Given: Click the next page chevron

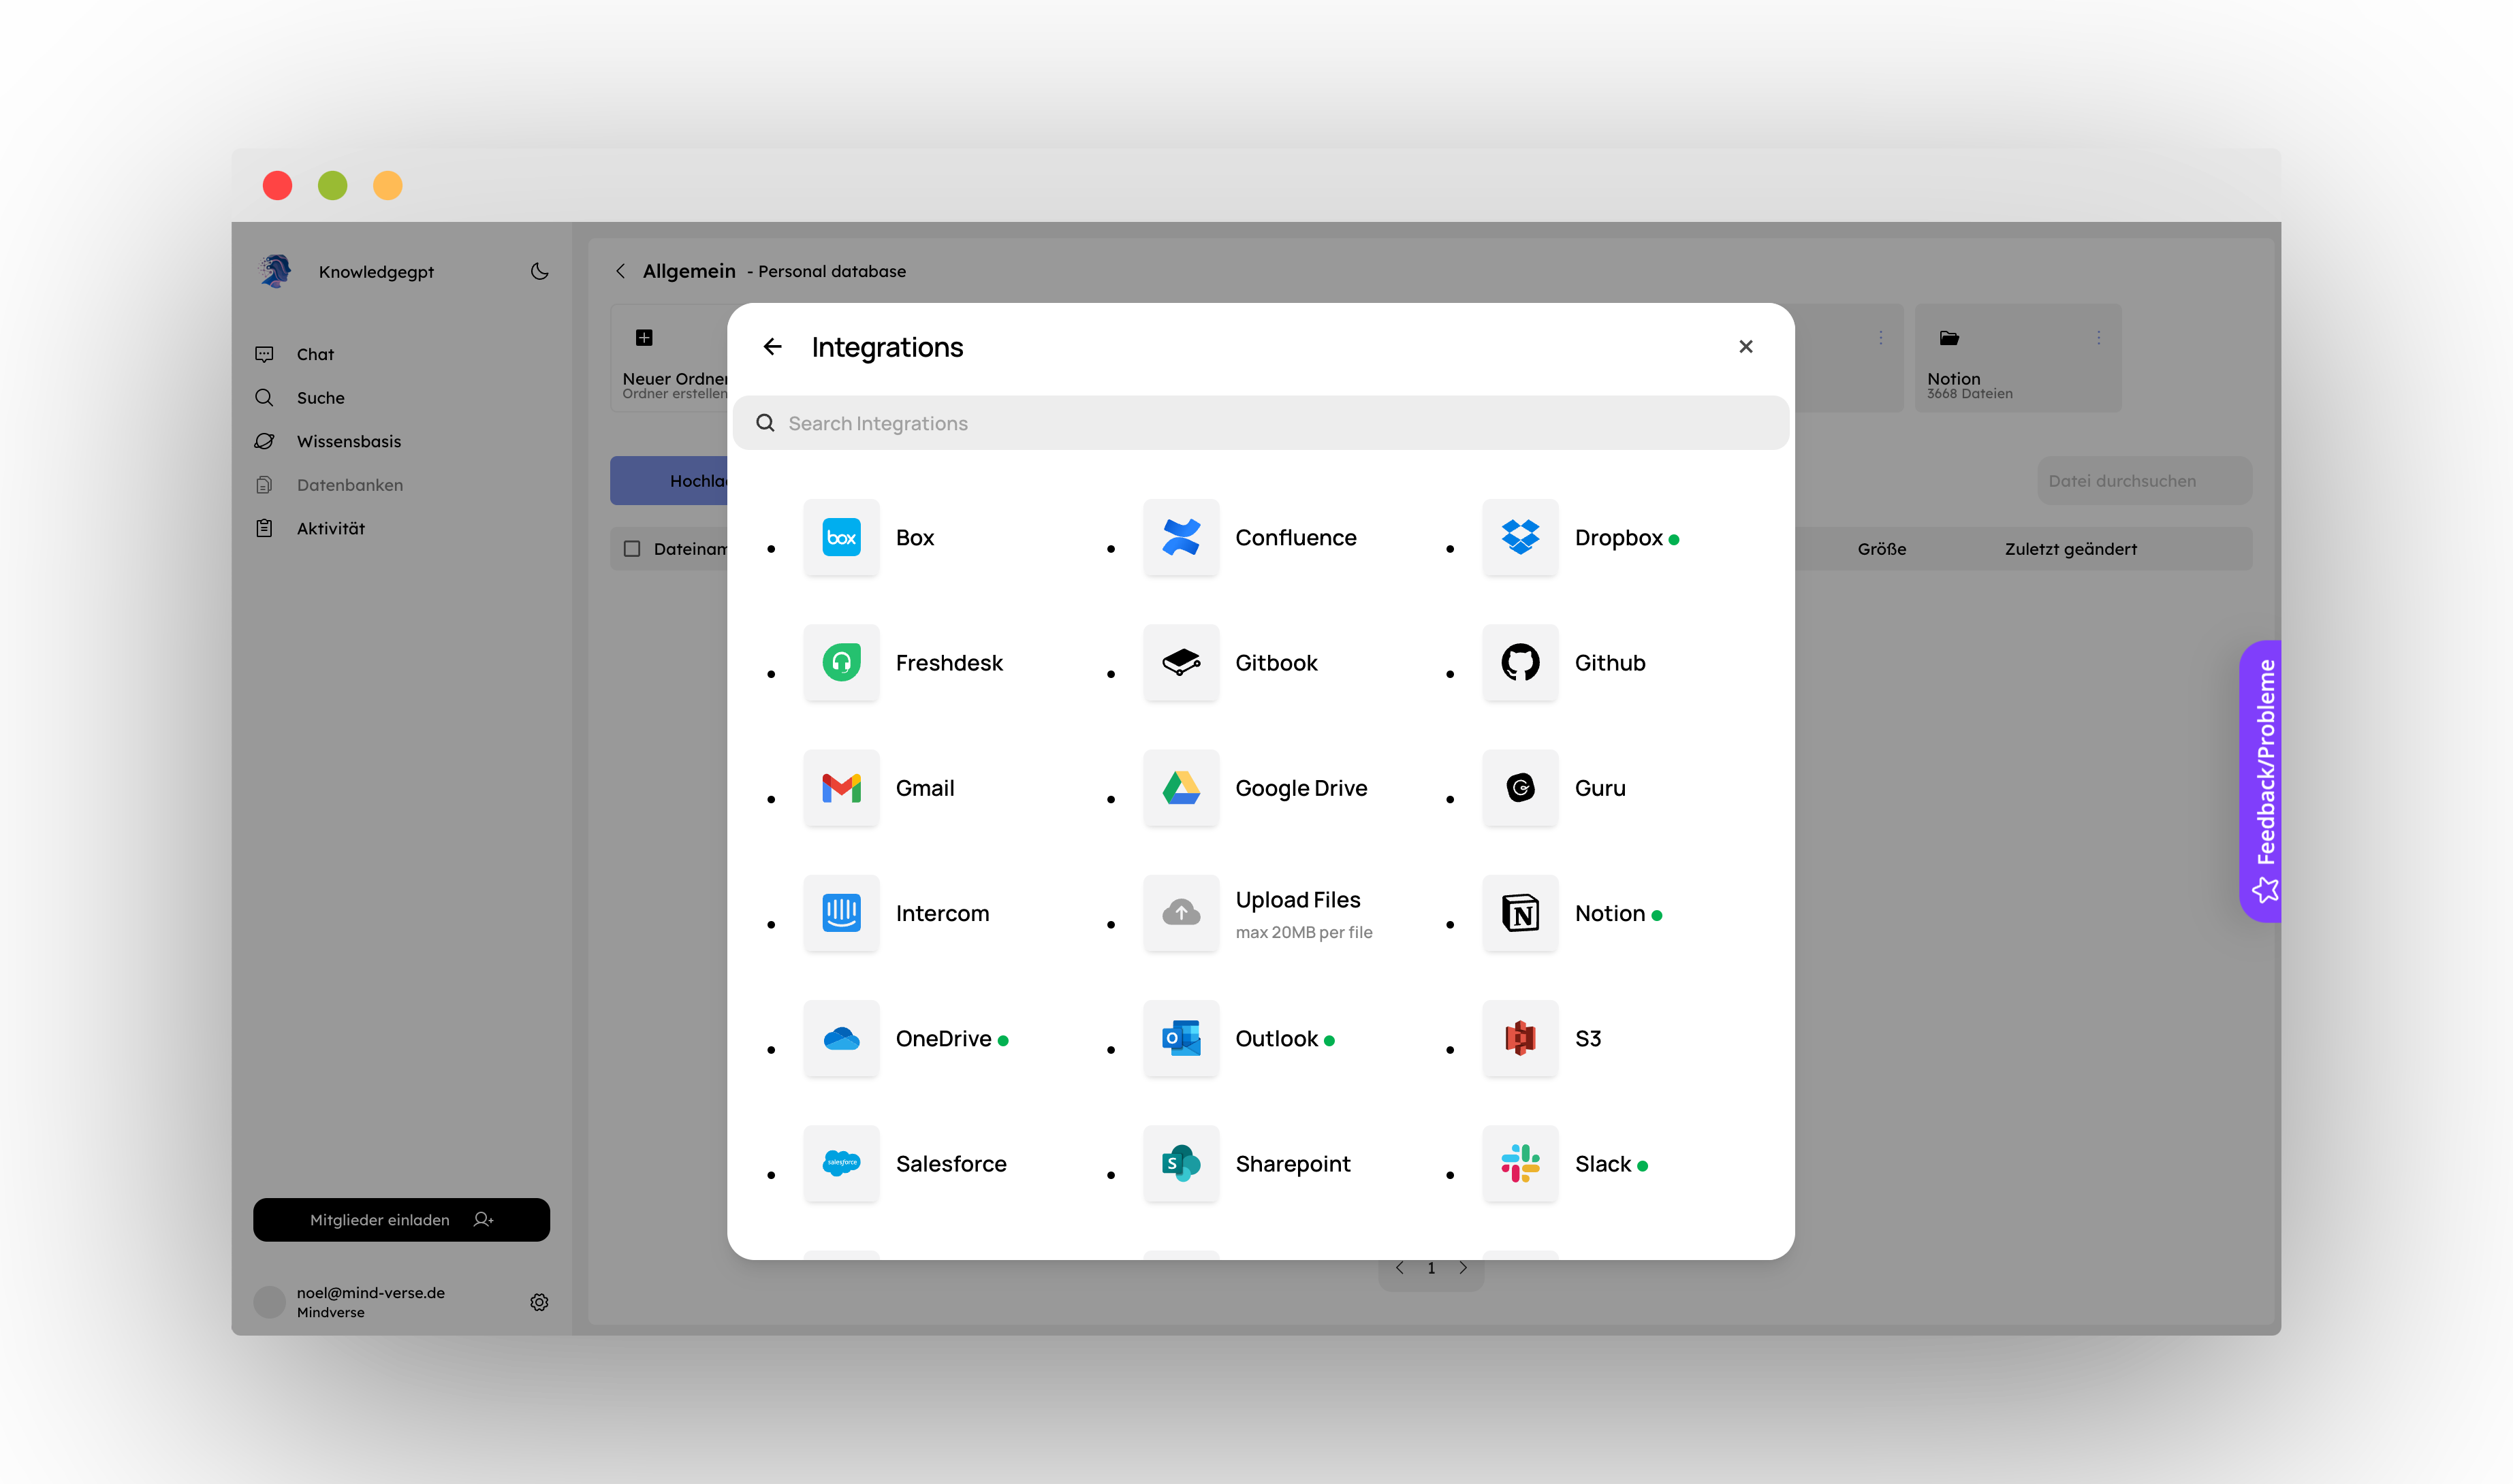Looking at the screenshot, I should (1463, 1268).
